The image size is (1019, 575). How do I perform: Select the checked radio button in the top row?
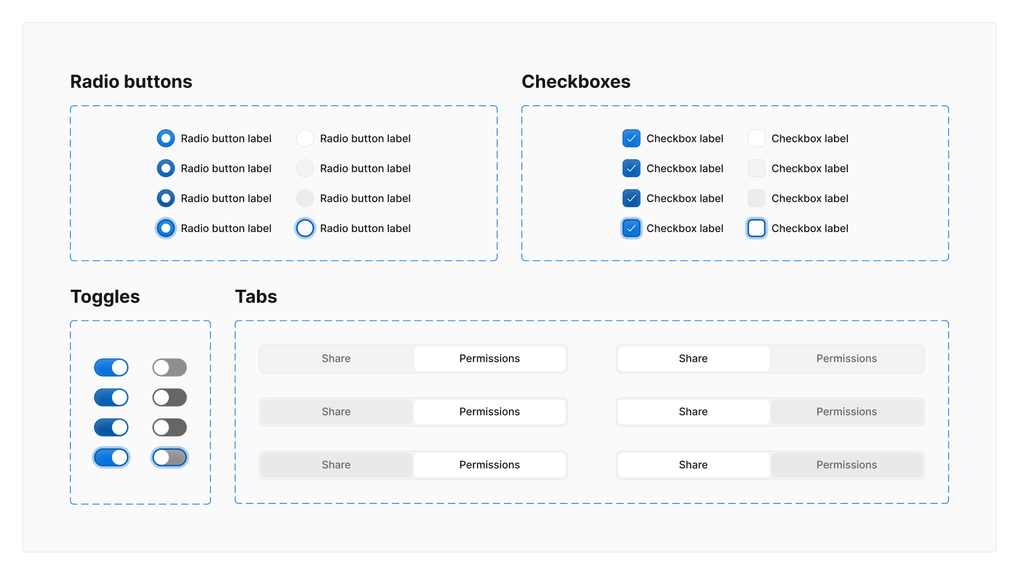click(x=166, y=138)
